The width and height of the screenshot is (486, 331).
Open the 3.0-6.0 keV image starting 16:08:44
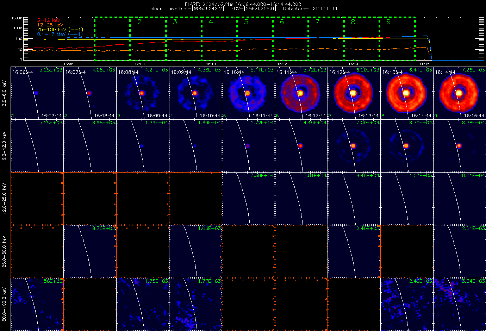tap(143, 93)
